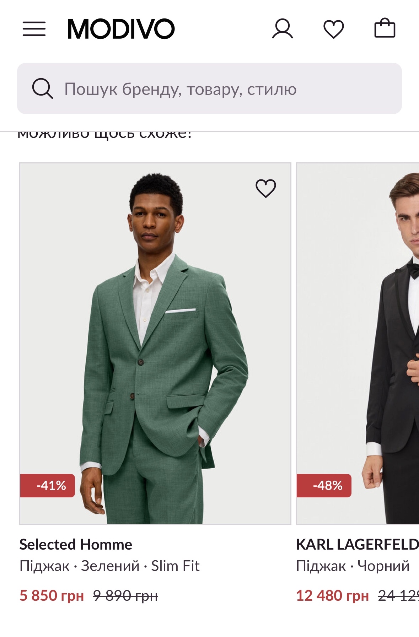Go to the MODIVO home logo
419x637 pixels.
[121, 29]
